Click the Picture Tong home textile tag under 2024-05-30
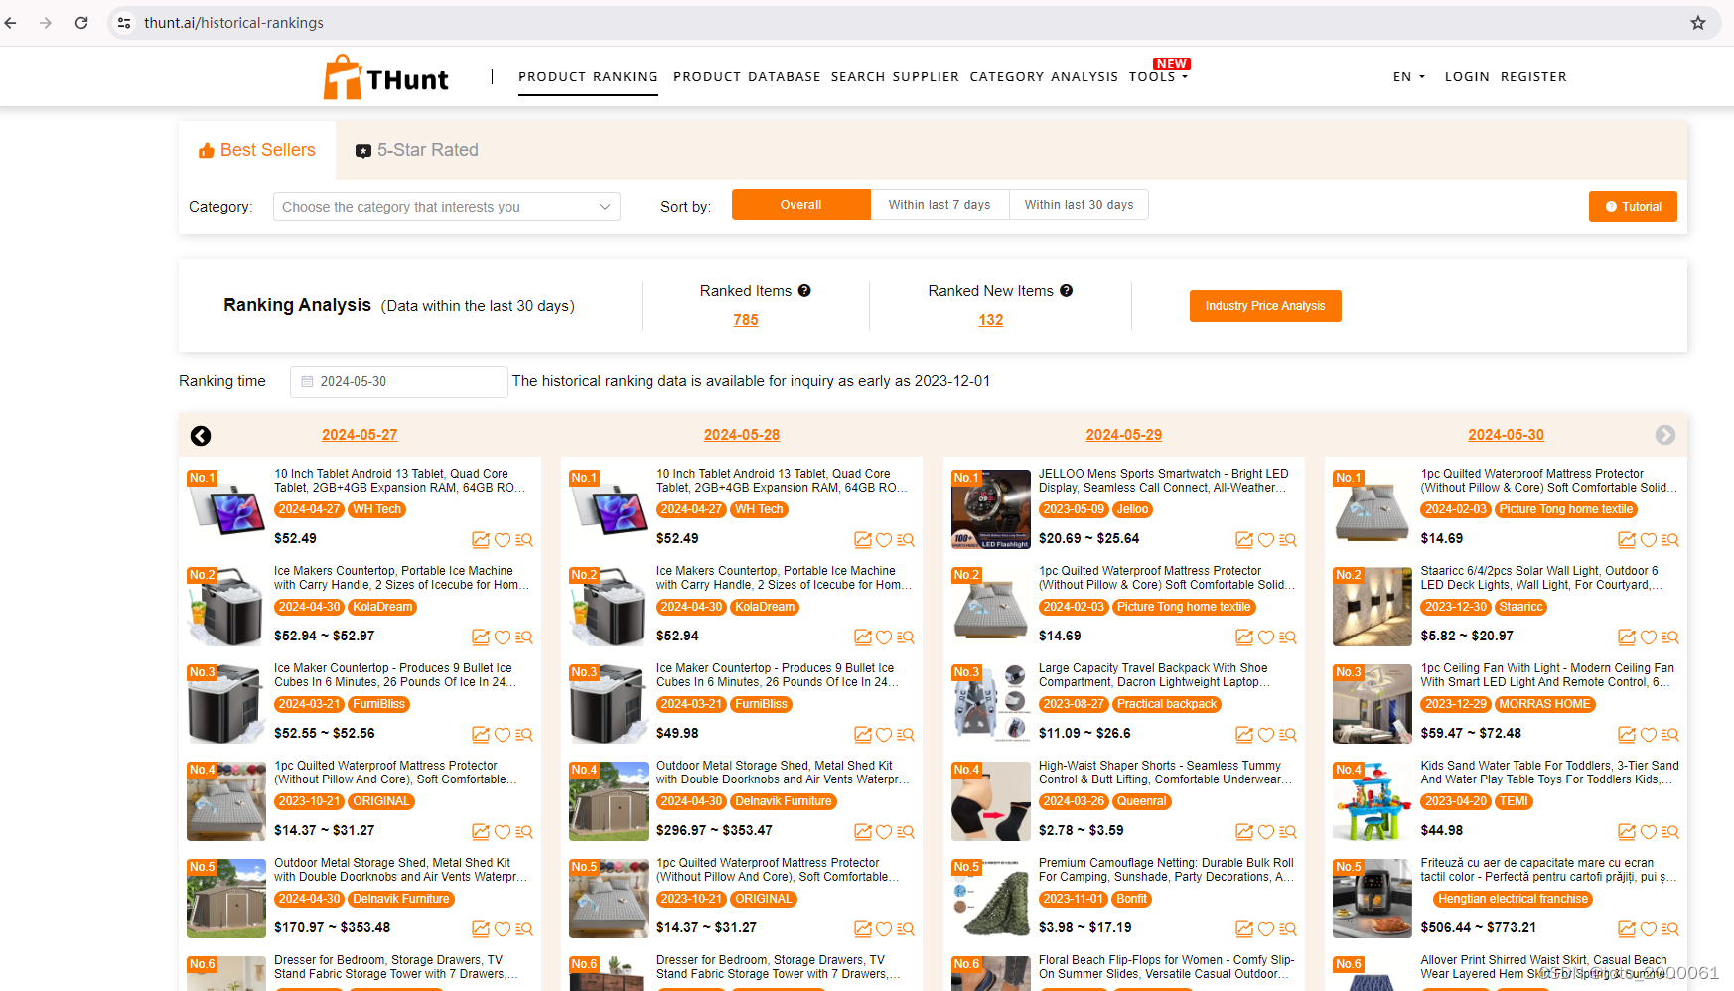The height and width of the screenshot is (991, 1734). coord(1566,510)
